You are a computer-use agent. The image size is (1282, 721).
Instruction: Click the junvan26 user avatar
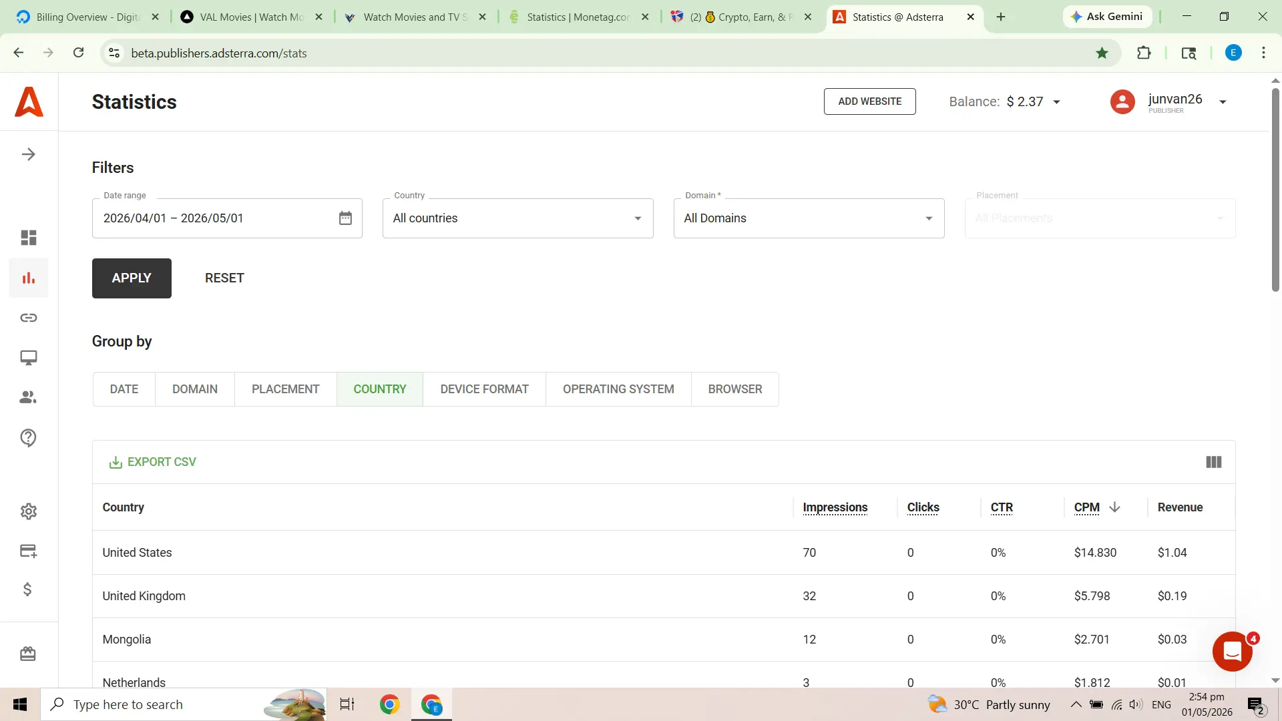pyautogui.click(x=1122, y=102)
